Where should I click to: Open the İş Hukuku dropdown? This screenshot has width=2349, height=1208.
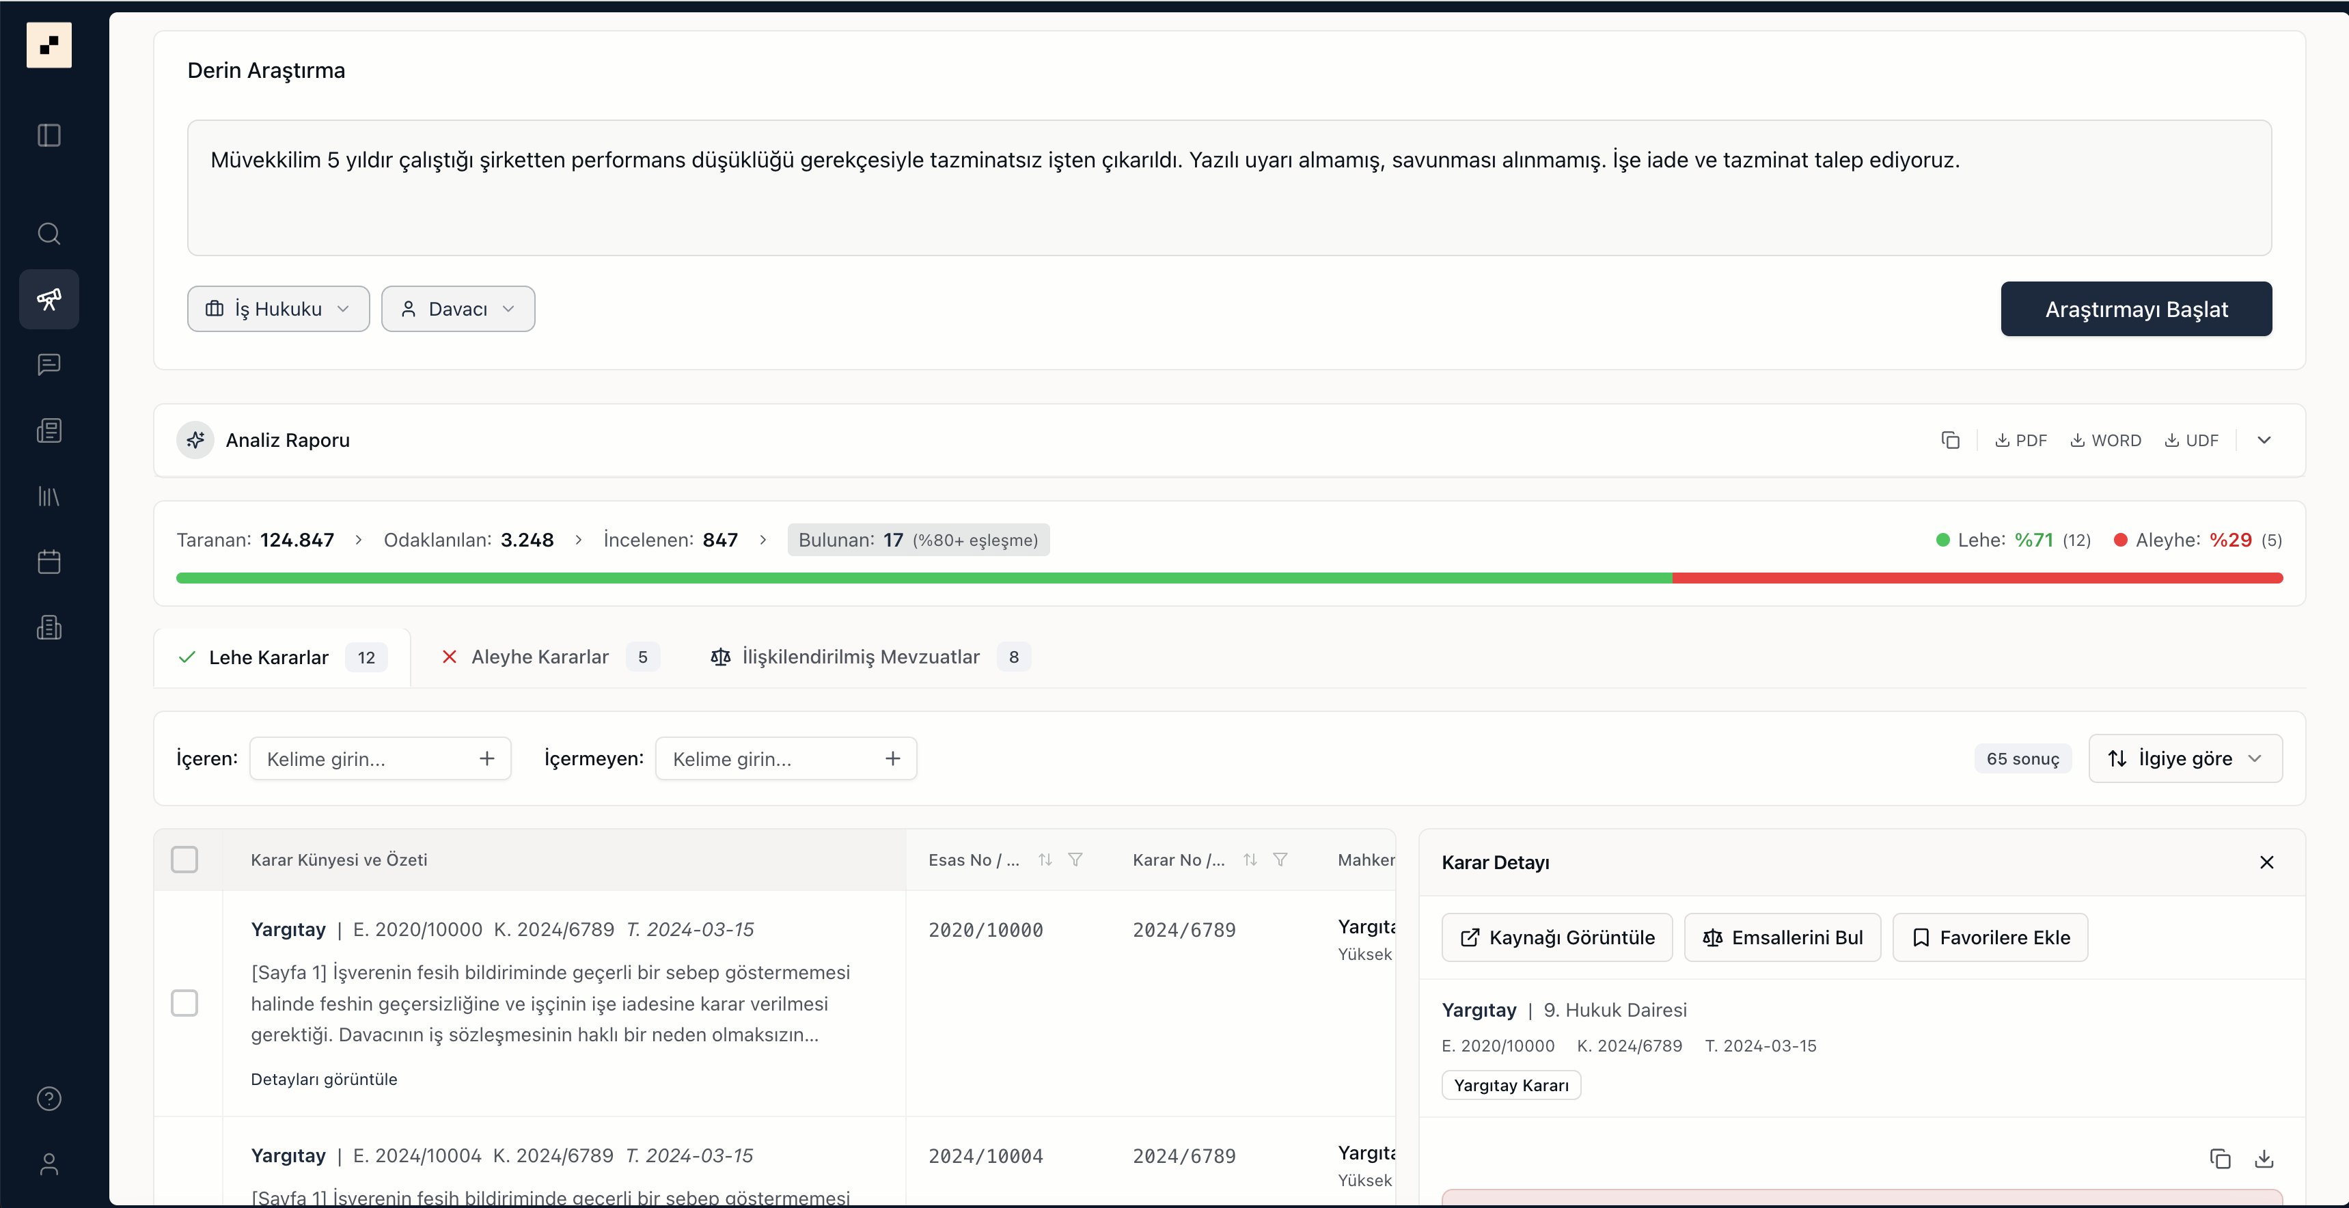pos(278,309)
